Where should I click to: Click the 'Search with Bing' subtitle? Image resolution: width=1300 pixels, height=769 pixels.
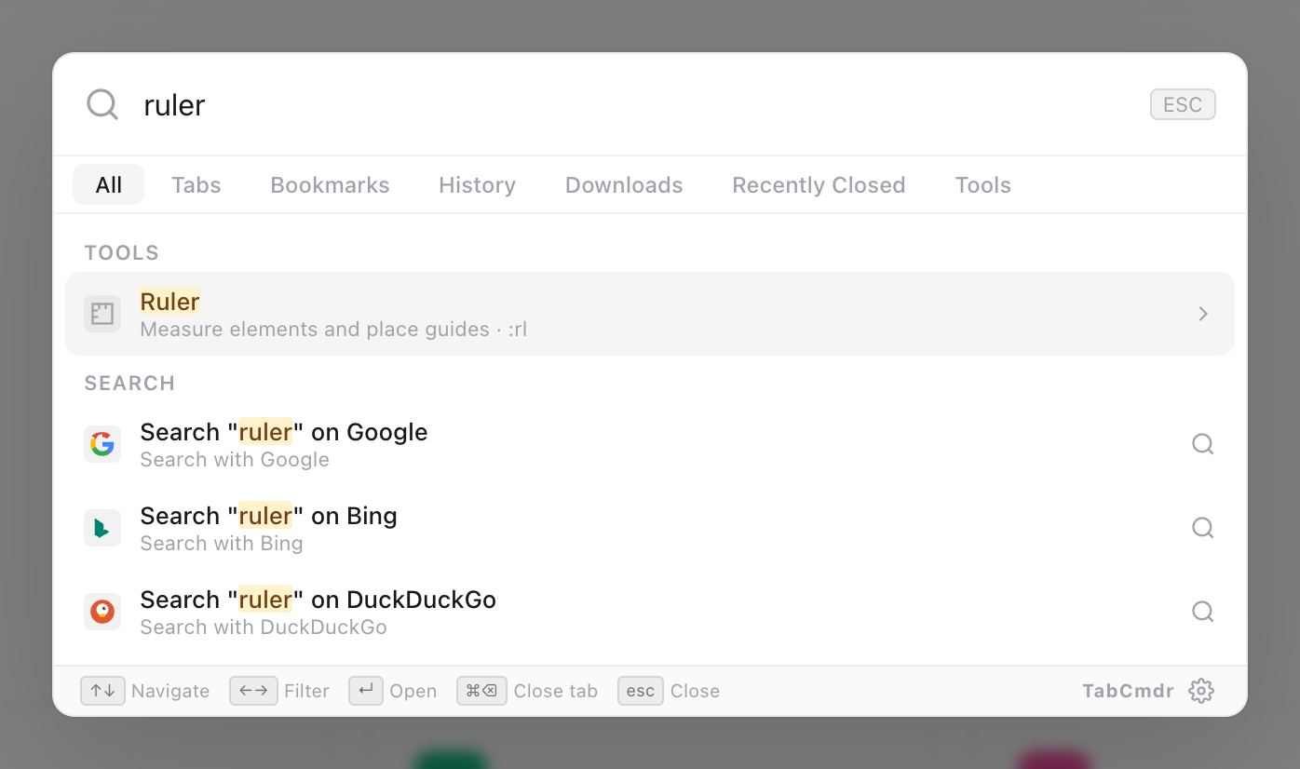(222, 544)
